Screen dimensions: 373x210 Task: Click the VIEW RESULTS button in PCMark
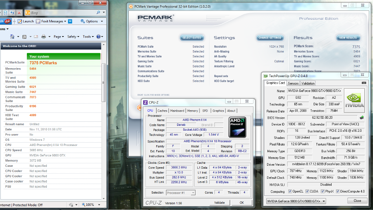(348, 38)
